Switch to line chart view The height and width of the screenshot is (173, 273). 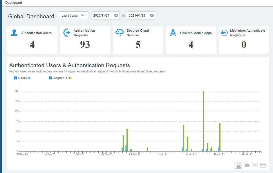point(255,165)
